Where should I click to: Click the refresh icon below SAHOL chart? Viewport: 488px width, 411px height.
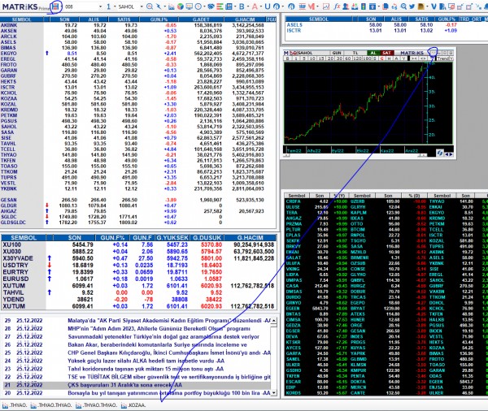point(439,153)
